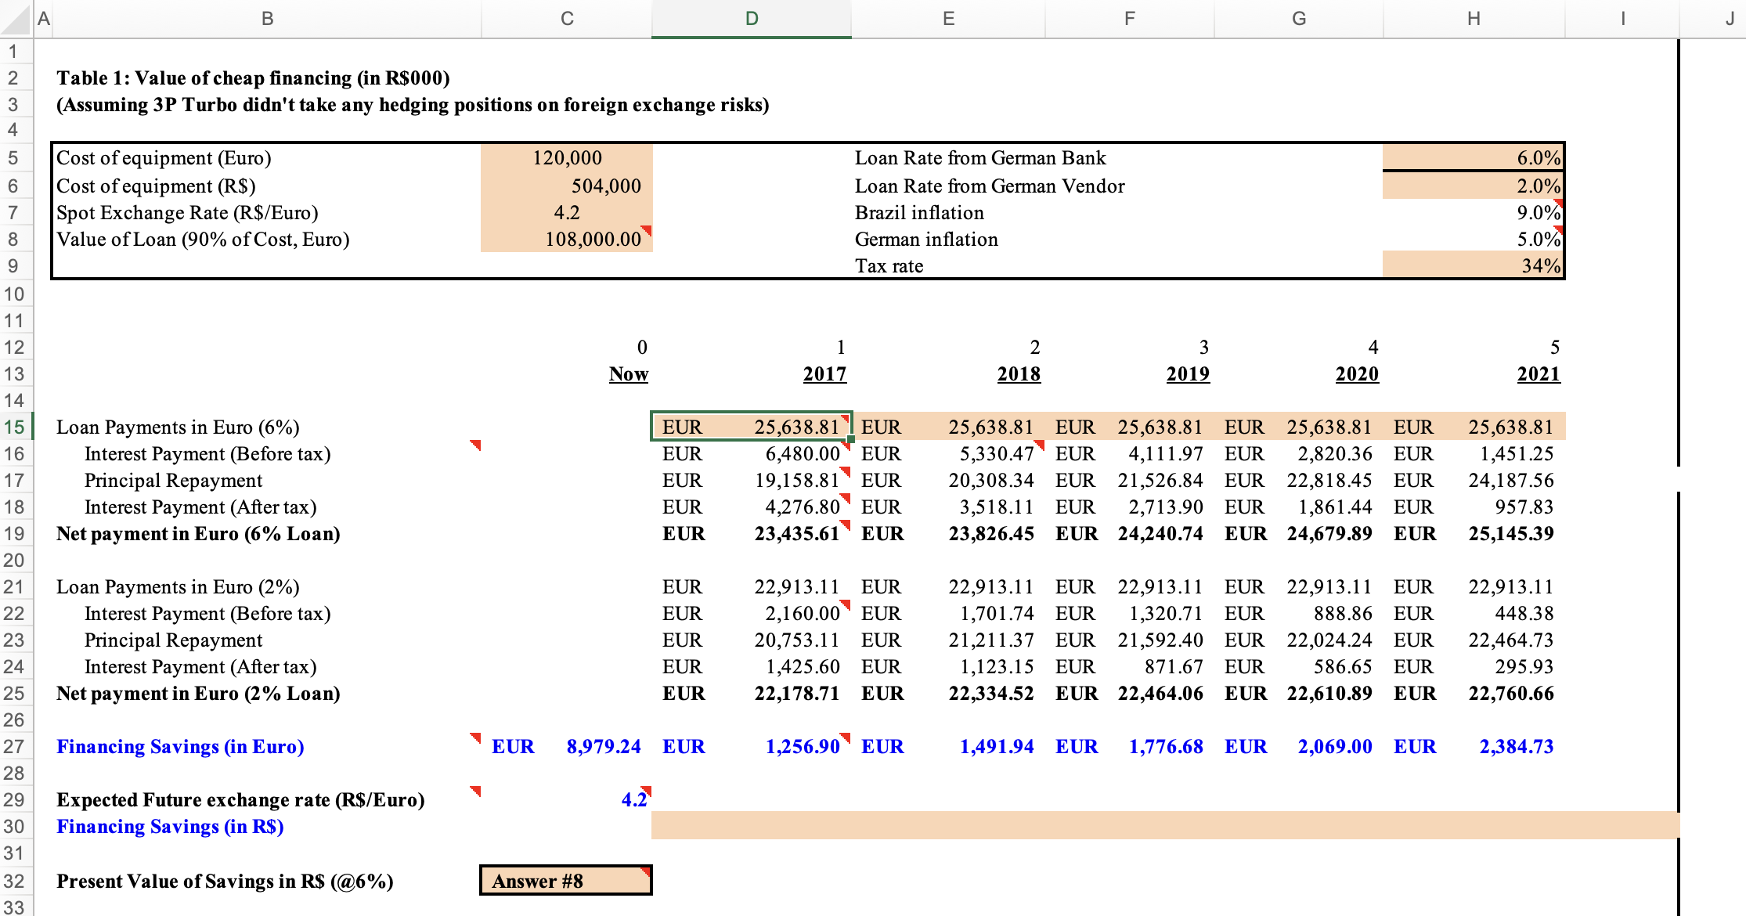Select the Answer #8 cell
Image resolution: width=1746 pixels, height=916 pixels.
pos(566,880)
